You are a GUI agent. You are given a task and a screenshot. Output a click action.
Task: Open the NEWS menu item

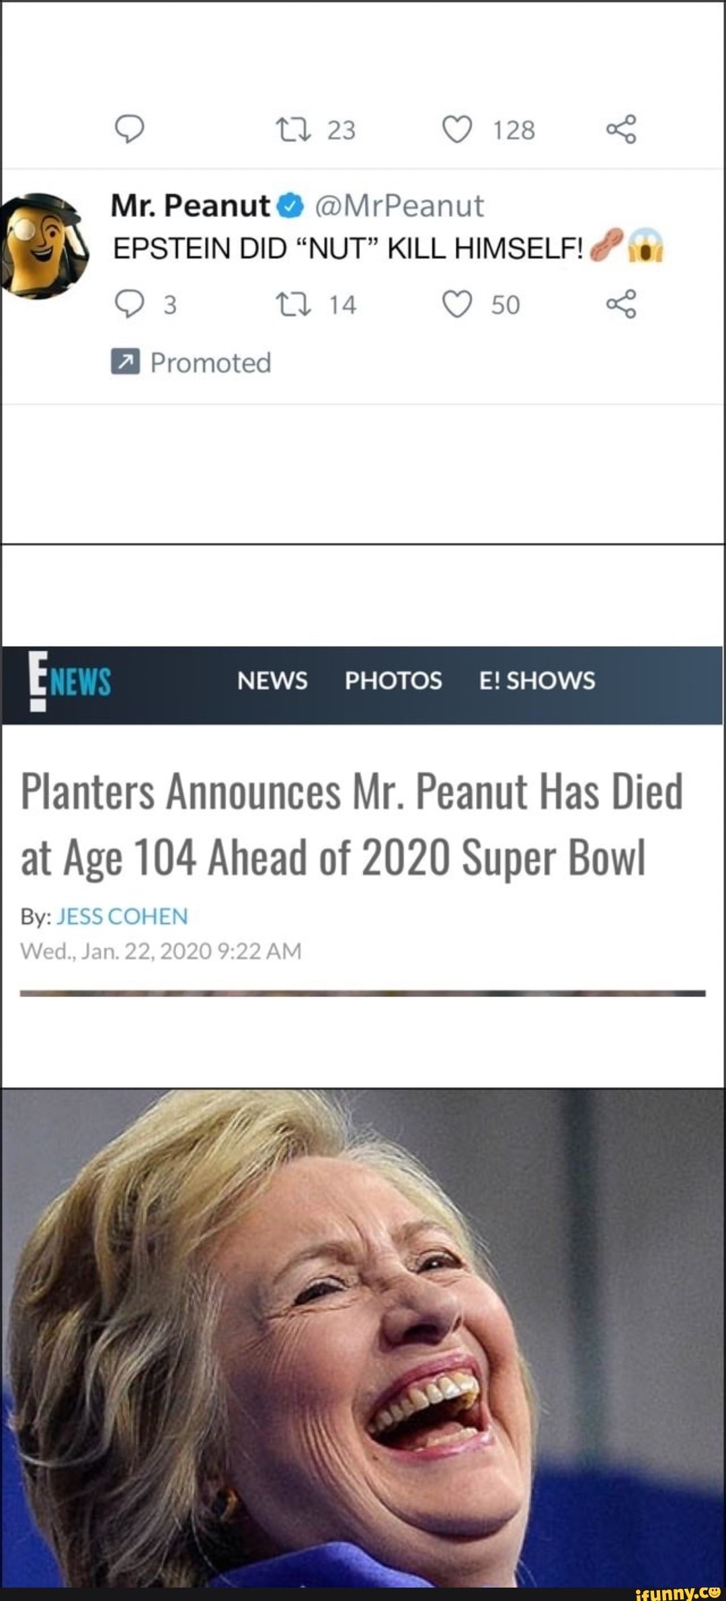pyautogui.click(x=272, y=681)
